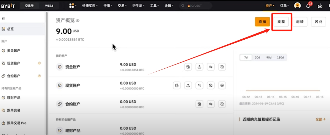330x135 pixels.
Task: Open the 订单 dropdown in top bar
Action: (285, 6)
